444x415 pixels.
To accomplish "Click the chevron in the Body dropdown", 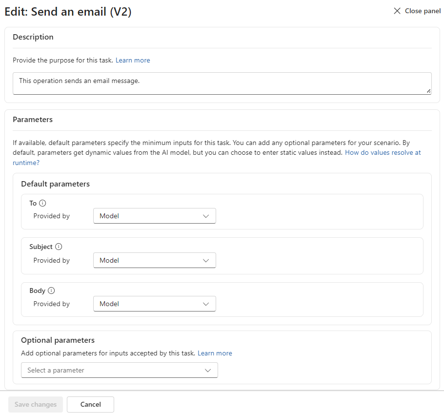I will [x=206, y=304].
